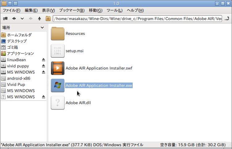The width and height of the screenshot is (232, 149).
Task: Shade the window via titlebar roll-up button
Action: (x=10, y=3)
